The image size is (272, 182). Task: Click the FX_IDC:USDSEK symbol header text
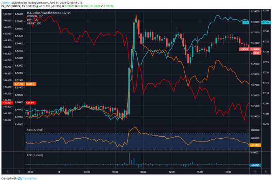11,6
